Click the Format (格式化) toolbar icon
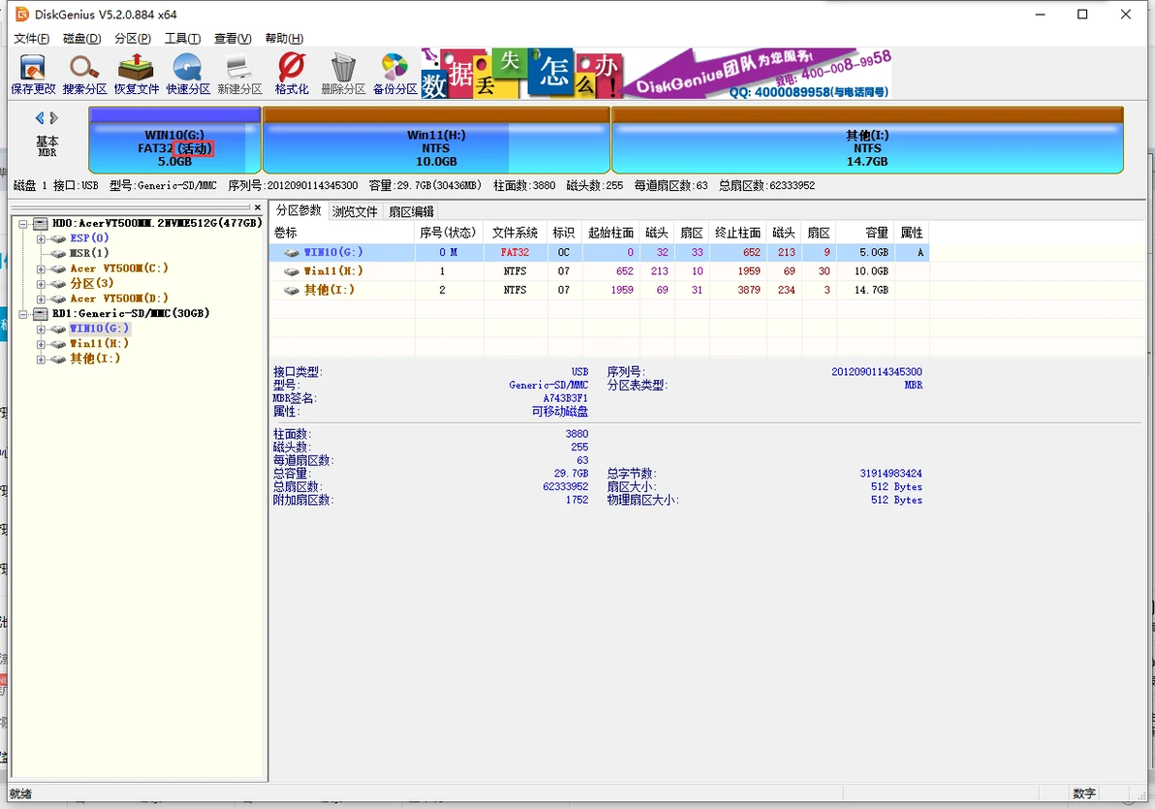Image resolution: width=1155 pixels, height=809 pixels. click(292, 74)
